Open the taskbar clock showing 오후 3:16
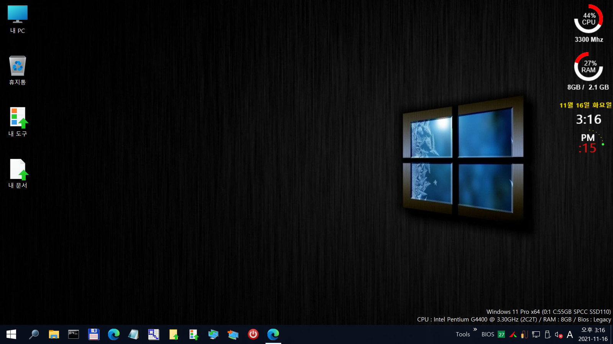 pyautogui.click(x=593, y=334)
